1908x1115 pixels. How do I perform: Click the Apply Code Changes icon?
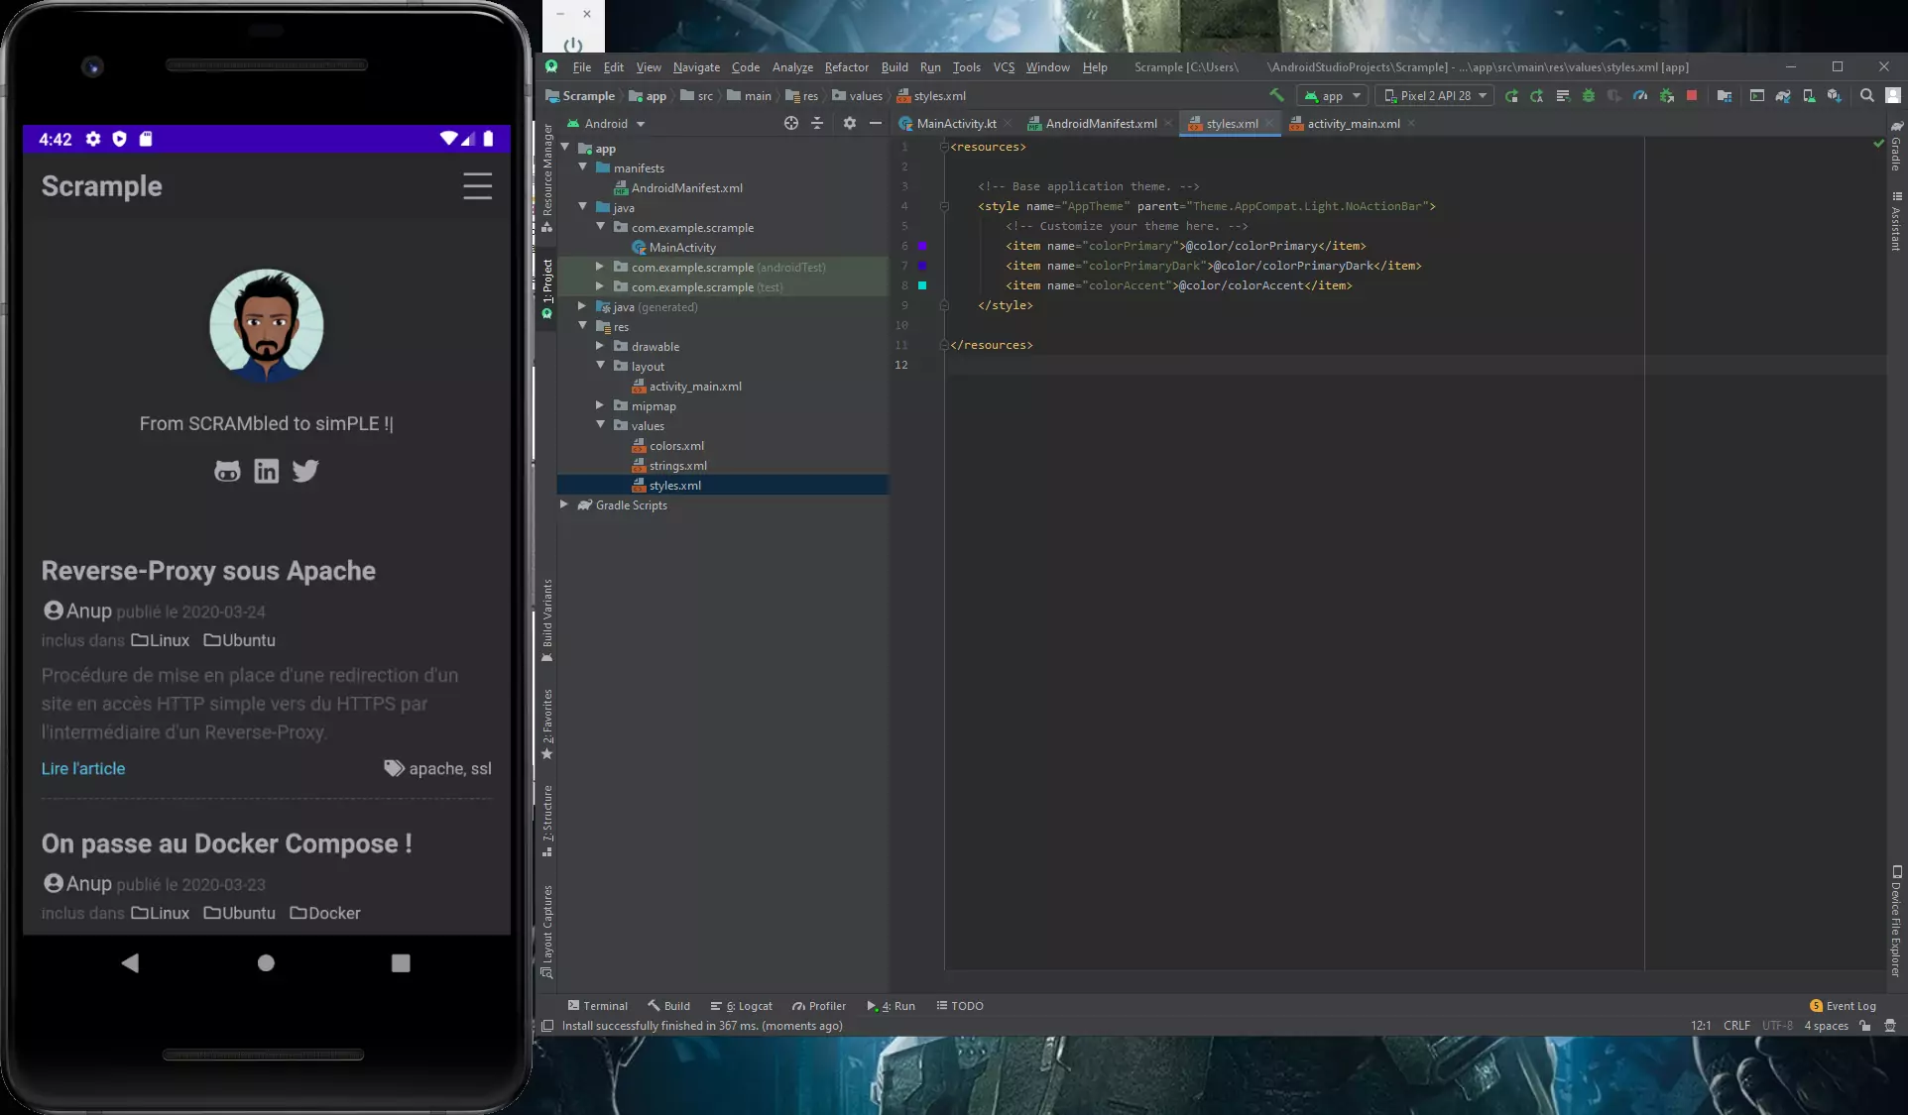[1563, 96]
